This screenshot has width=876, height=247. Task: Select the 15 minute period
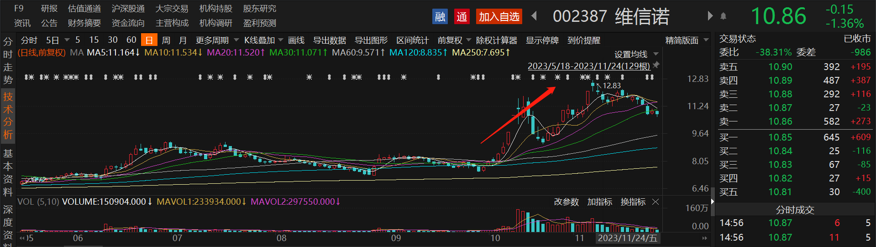tap(94, 40)
